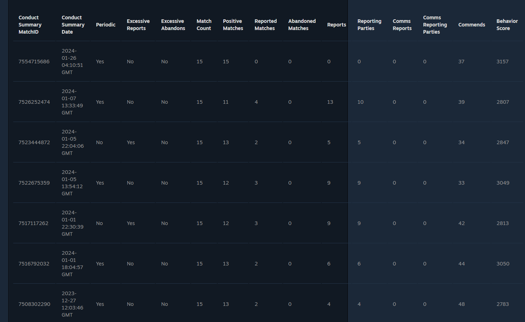
Task: Select commends value 48 in last row
Action: click(461, 304)
